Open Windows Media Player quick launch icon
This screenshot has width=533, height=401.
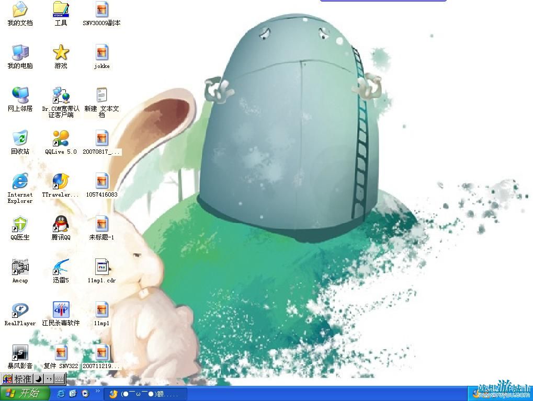point(85,394)
